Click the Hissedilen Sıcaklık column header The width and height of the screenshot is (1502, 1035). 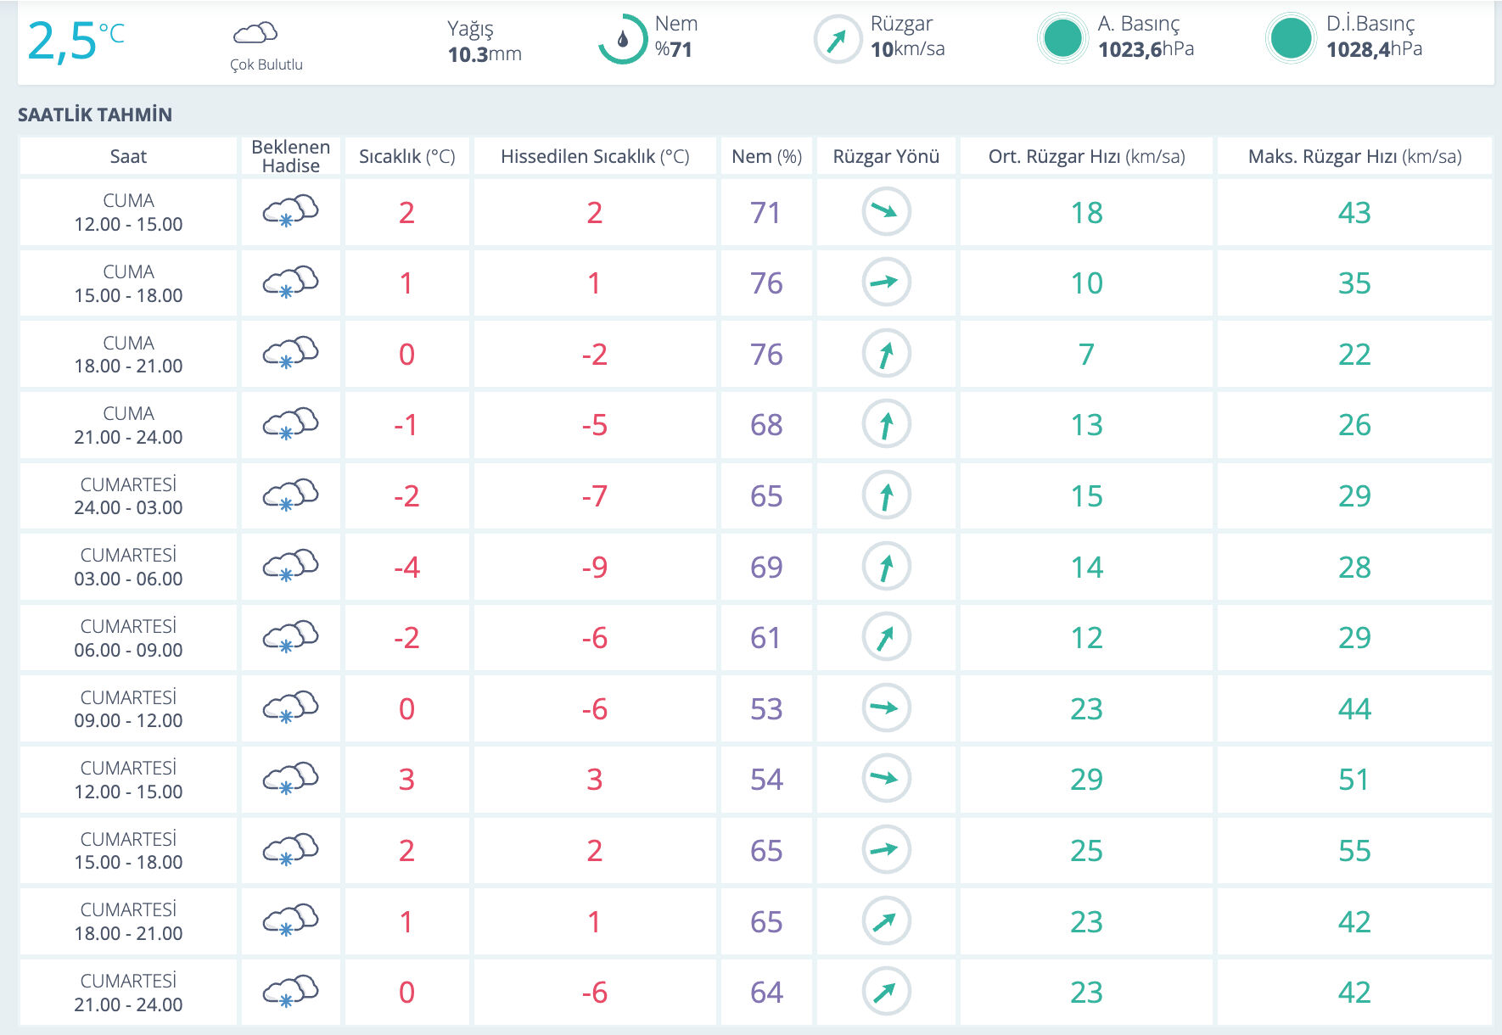[x=594, y=156]
